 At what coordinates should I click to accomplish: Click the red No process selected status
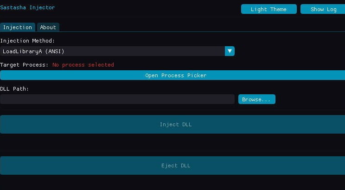(x=83, y=65)
